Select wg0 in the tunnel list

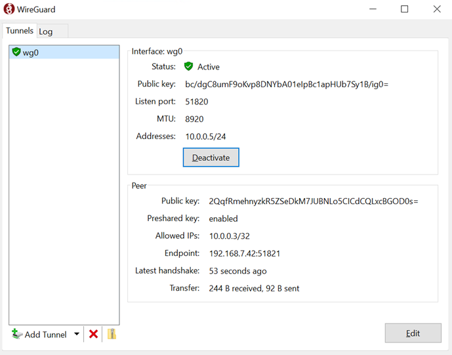point(64,52)
